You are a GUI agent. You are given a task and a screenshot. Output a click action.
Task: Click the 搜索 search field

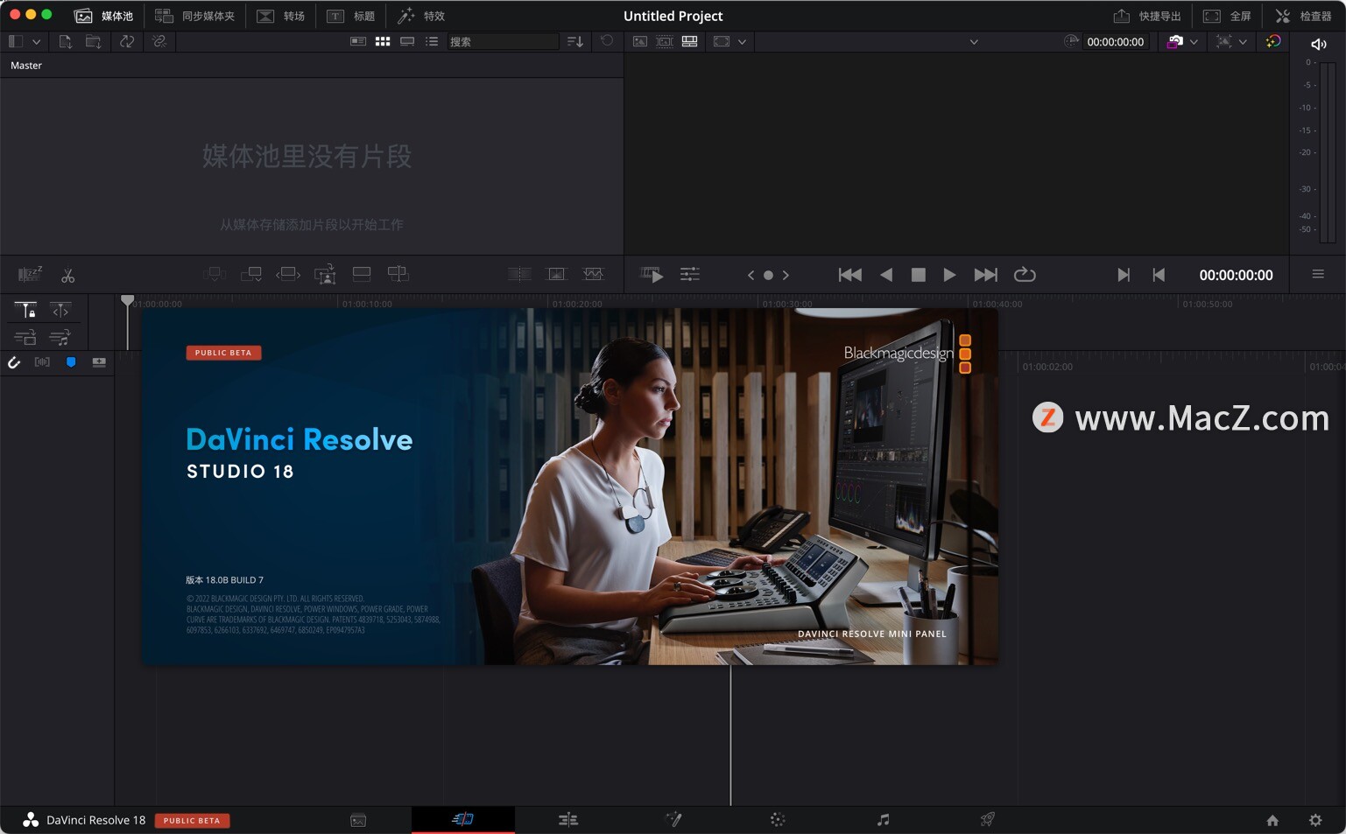click(x=503, y=41)
